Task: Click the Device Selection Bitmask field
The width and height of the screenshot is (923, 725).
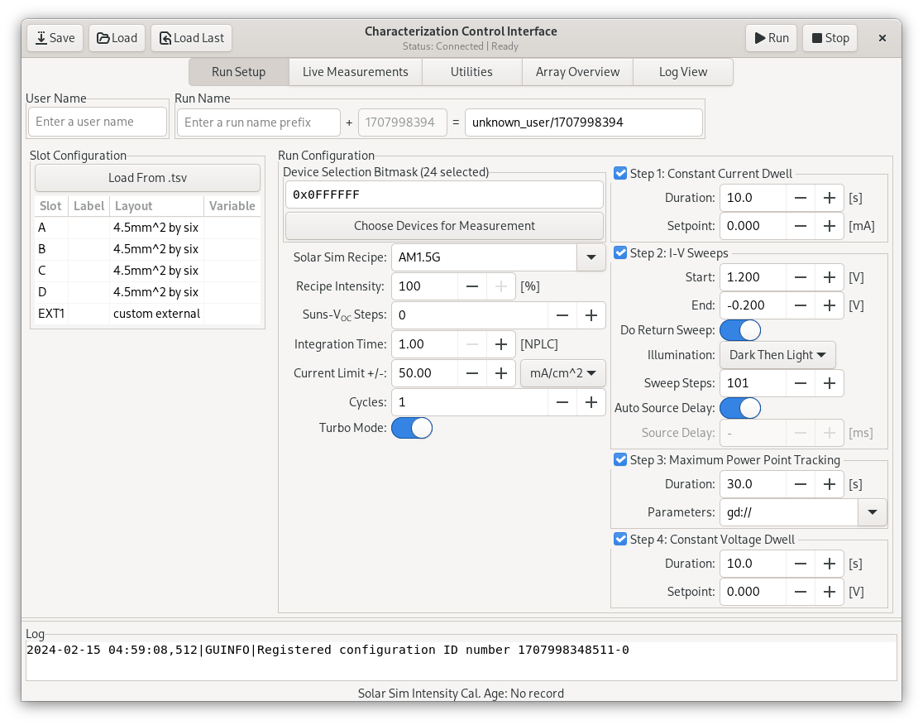Action: pyautogui.click(x=444, y=195)
